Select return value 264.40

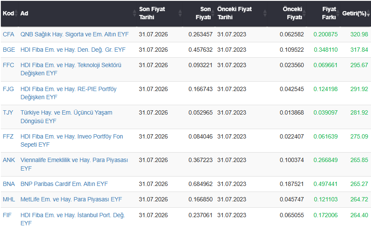click(359, 215)
